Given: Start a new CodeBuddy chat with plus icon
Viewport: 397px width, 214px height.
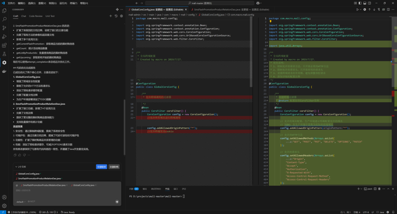Looking at the screenshot, I should point(111,16).
